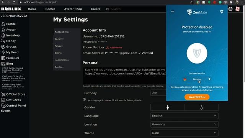Switch to the Roblox+ settings tab
This screenshot has width=245, height=138.
click(x=67, y=67)
